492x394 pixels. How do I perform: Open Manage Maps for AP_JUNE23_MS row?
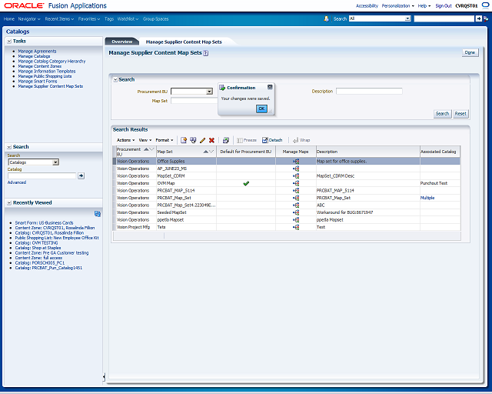296,169
